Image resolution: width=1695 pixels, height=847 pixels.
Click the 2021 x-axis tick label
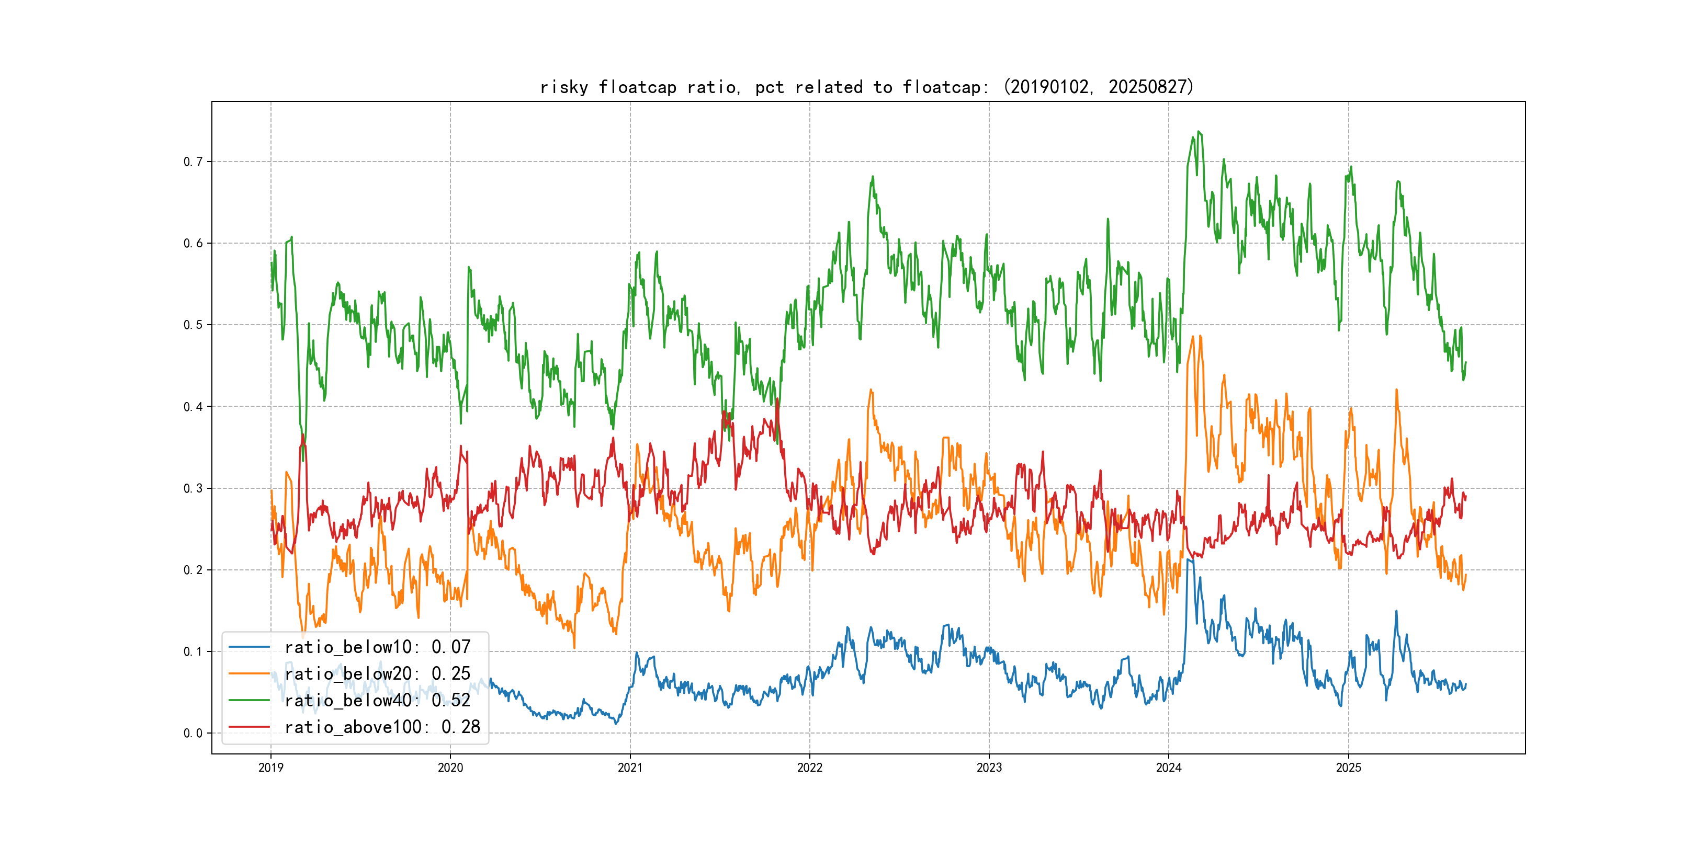point(630,768)
